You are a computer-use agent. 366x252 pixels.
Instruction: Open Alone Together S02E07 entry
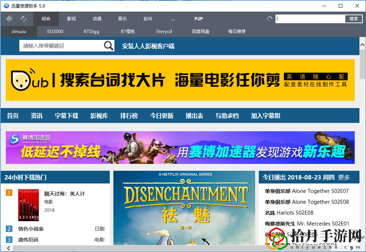coord(307,191)
